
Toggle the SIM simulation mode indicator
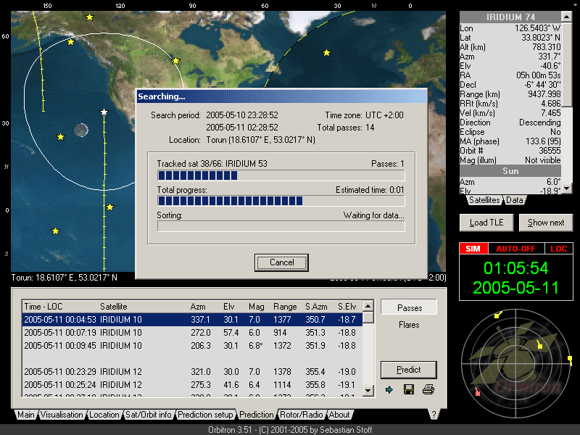coord(473,249)
